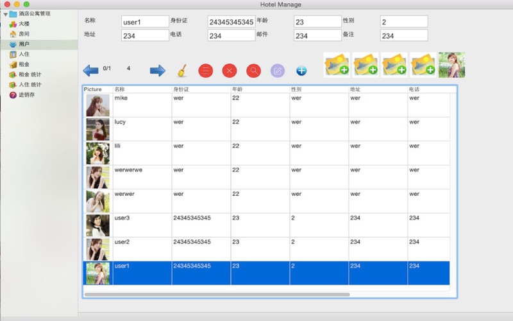Click the red list icon button
The image size is (513, 321).
click(206, 71)
